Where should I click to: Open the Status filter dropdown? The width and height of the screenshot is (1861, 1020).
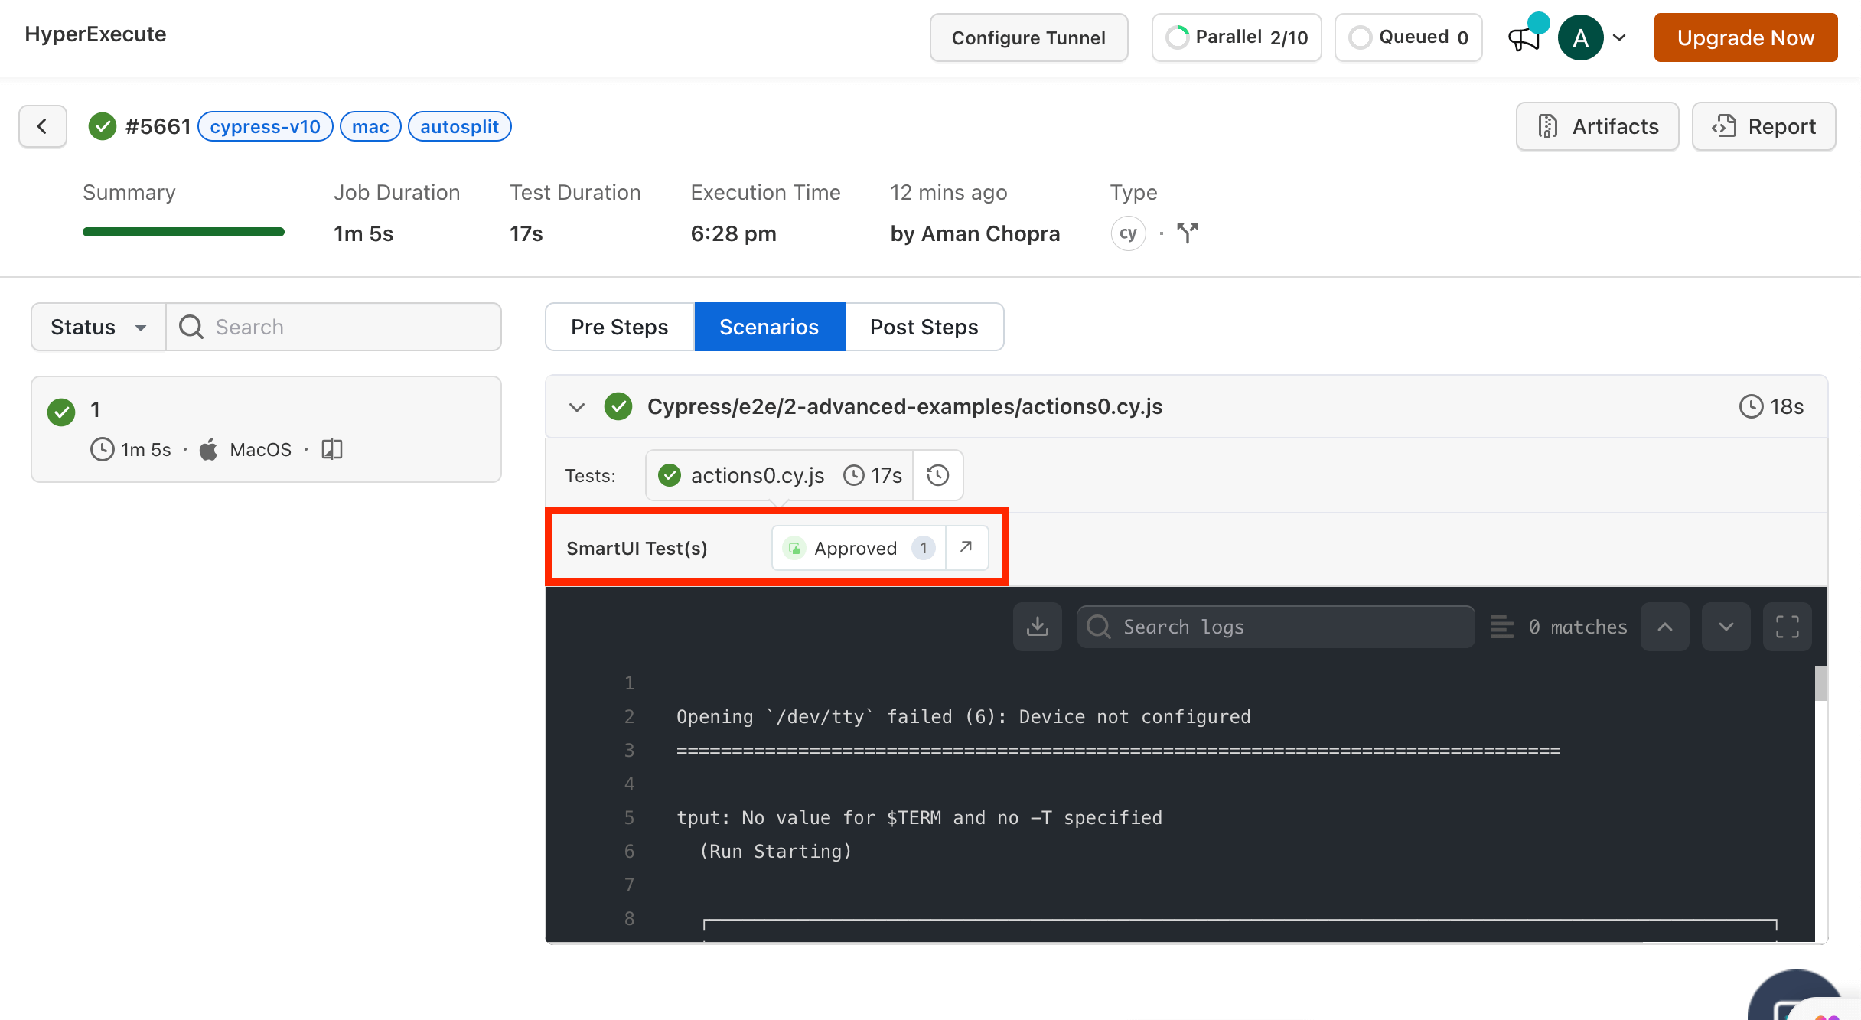98,327
